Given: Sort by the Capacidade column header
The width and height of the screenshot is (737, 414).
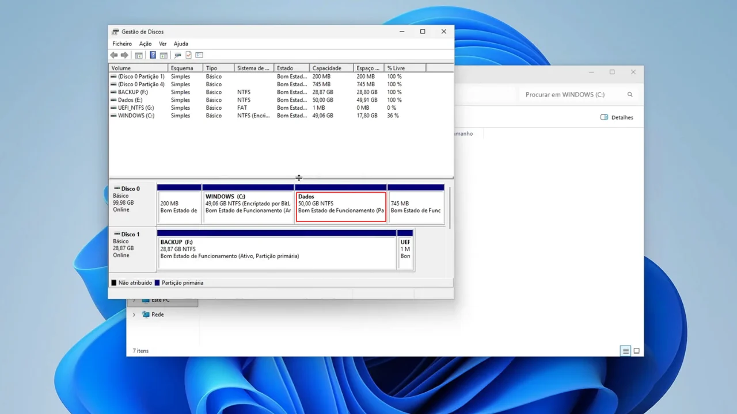Looking at the screenshot, I should (331, 68).
